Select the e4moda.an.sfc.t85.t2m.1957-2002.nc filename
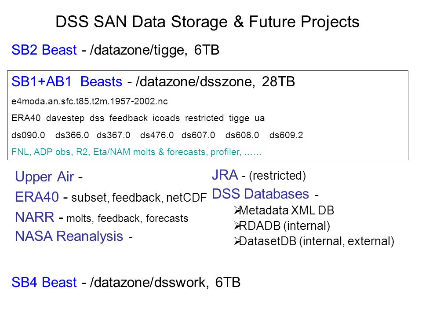Viewport: 422px width, 317px height. [x=90, y=101]
